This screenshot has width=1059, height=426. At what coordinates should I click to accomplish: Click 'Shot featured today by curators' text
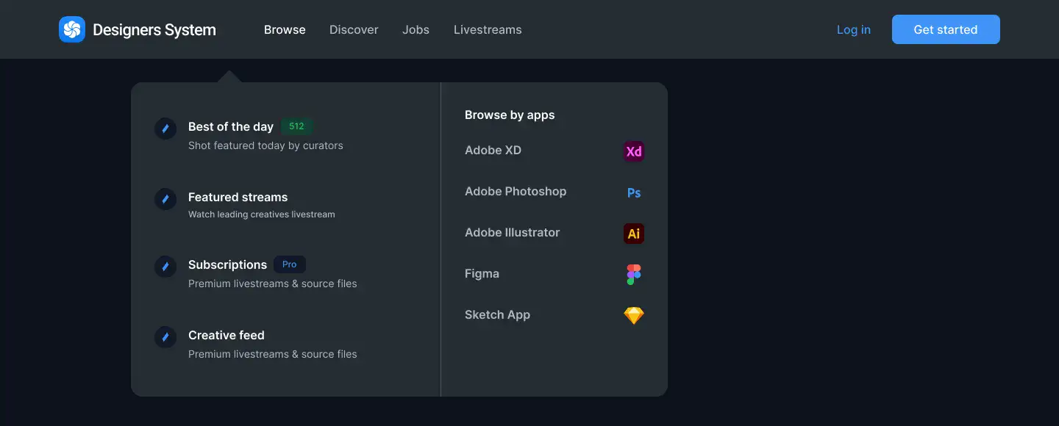pyautogui.click(x=265, y=145)
